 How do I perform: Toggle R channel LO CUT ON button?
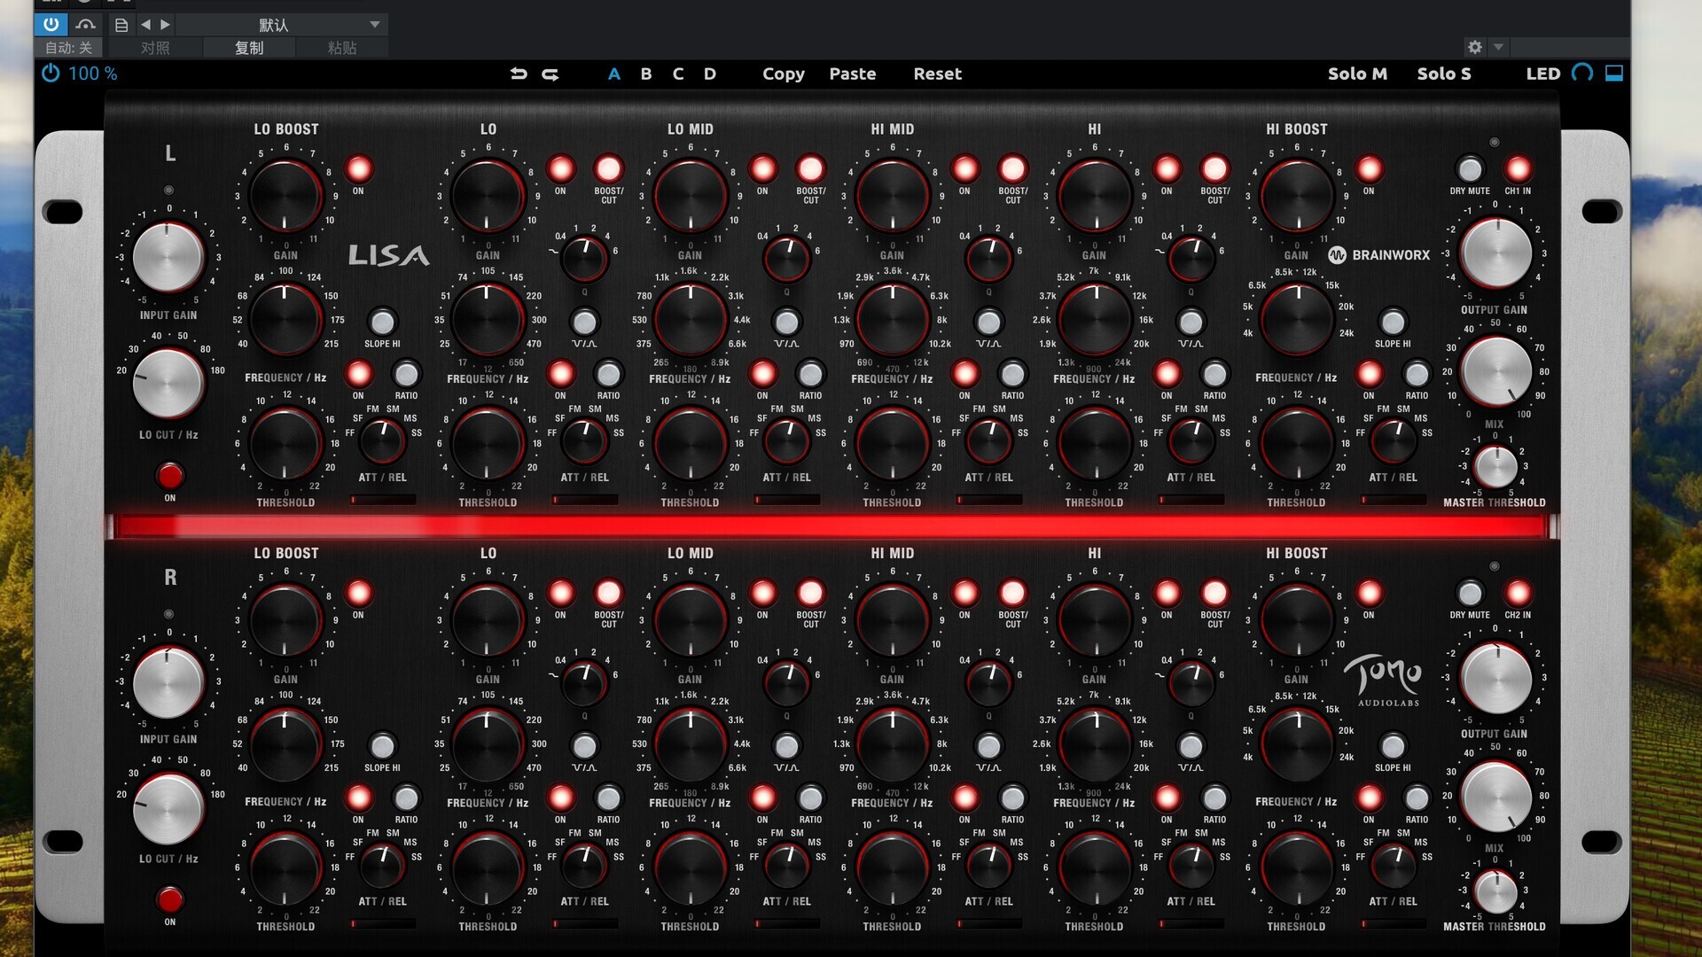click(x=169, y=900)
